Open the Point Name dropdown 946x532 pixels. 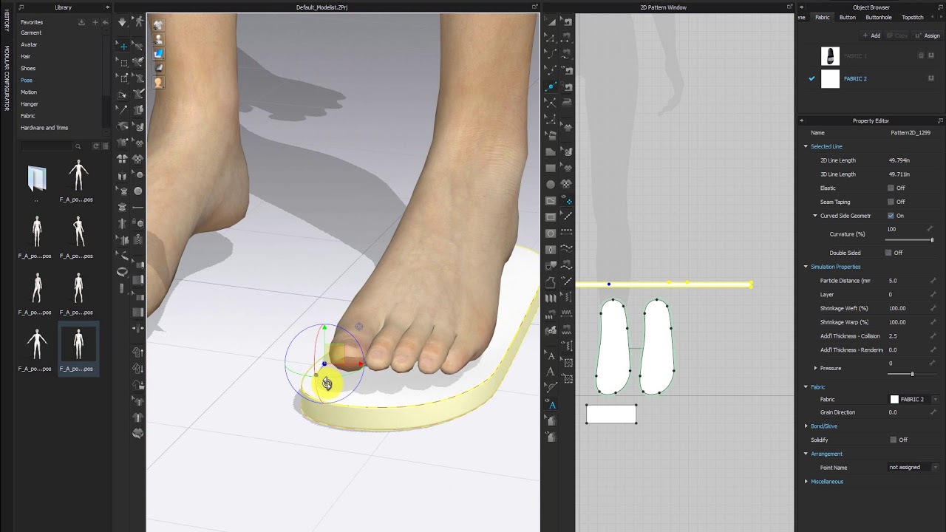tap(935, 468)
